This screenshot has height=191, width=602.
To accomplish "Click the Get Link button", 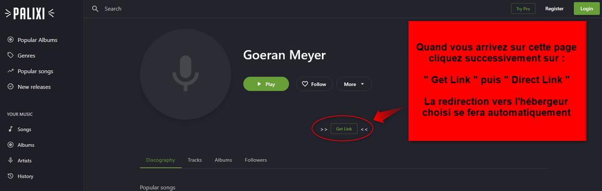I will coord(344,129).
